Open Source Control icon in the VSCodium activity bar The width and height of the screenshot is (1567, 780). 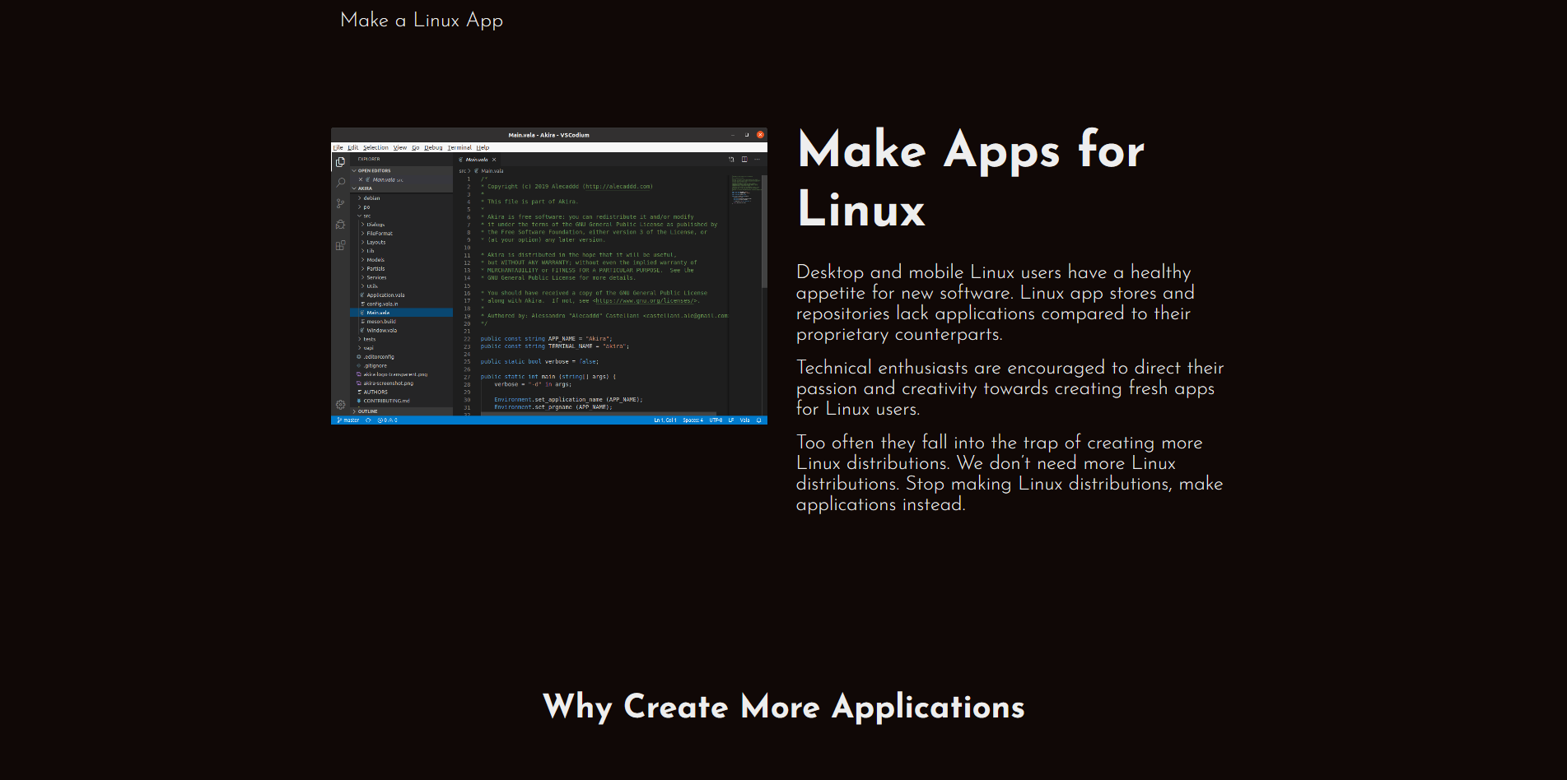(x=340, y=203)
